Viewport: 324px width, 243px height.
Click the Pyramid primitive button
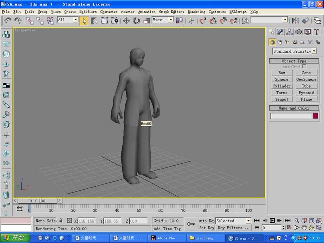point(306,93)
